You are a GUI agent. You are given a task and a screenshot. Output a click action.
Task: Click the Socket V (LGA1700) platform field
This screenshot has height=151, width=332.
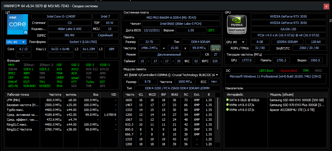pyautogui.click(x=83, y=42)
